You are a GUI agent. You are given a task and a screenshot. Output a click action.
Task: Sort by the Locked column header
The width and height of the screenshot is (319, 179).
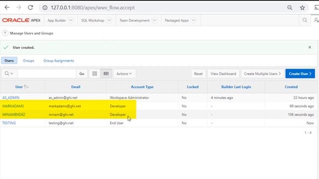(193, 87)
